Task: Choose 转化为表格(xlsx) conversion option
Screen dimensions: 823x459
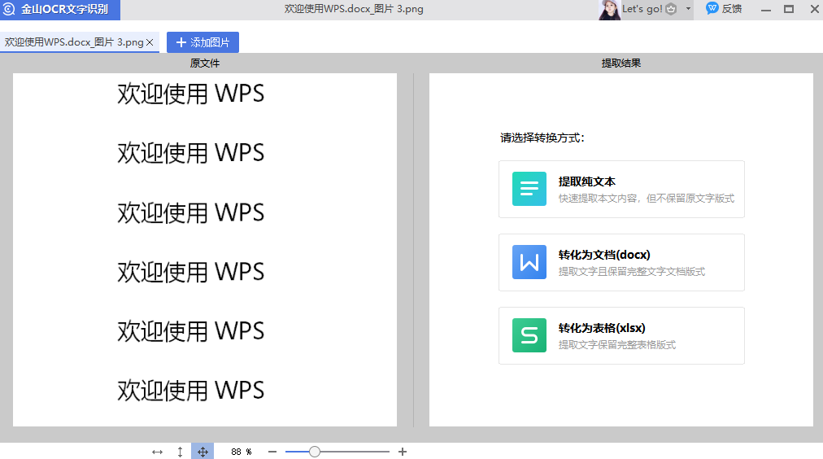Action: tap(621, 335)
